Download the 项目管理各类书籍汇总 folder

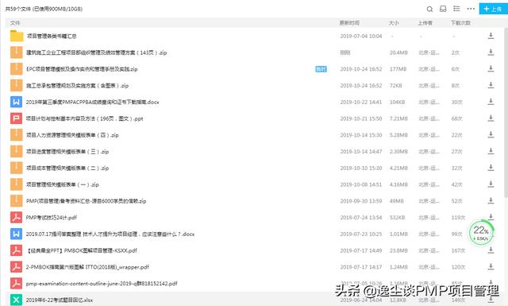tap(491, 36)
